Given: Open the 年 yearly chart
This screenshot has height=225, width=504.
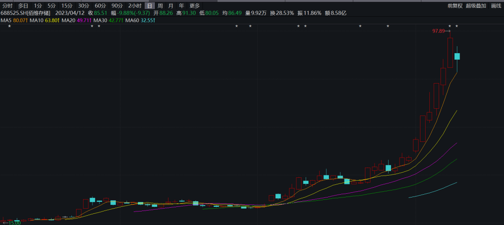Looking at the screenshot, I should [182, 6].
